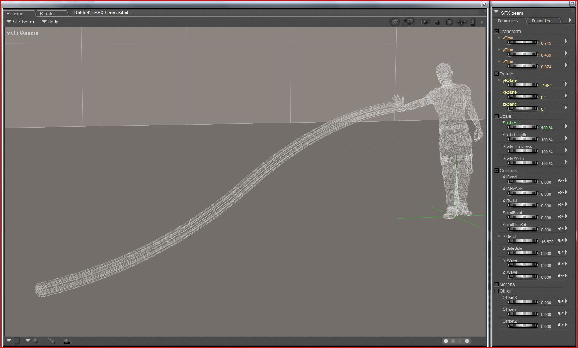This screenshot has height=348, width=578.
Task: Click the textured globe icon in viewport toolbar
Action: (x=449, y=22)
